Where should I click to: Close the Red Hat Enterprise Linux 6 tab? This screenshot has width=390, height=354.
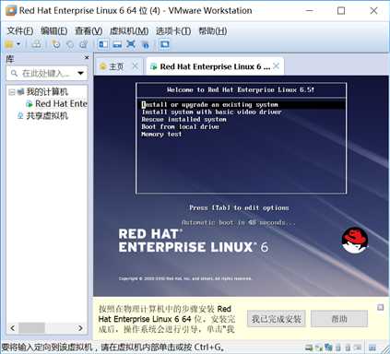click(276, 65)
